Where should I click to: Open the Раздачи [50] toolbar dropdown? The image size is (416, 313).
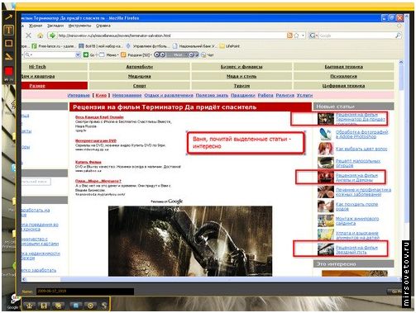(136, 55)
